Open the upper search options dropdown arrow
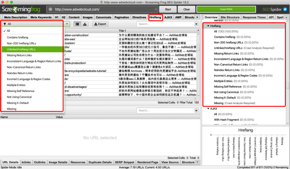The width and height of the screenshot is (290, 169). (196, 24)
